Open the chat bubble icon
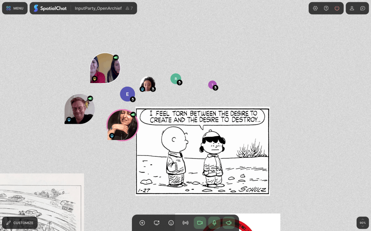 pos(363,8)
